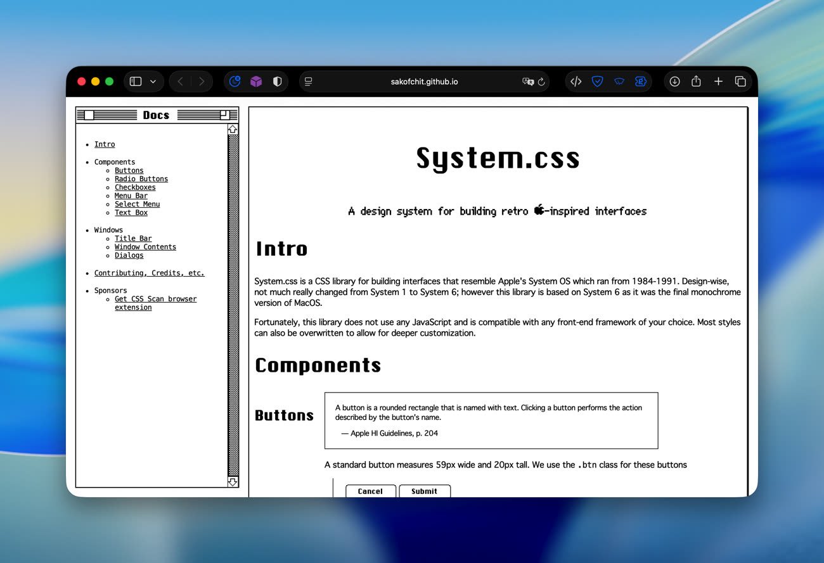Click the translate icon in address bar

[527, 82]
